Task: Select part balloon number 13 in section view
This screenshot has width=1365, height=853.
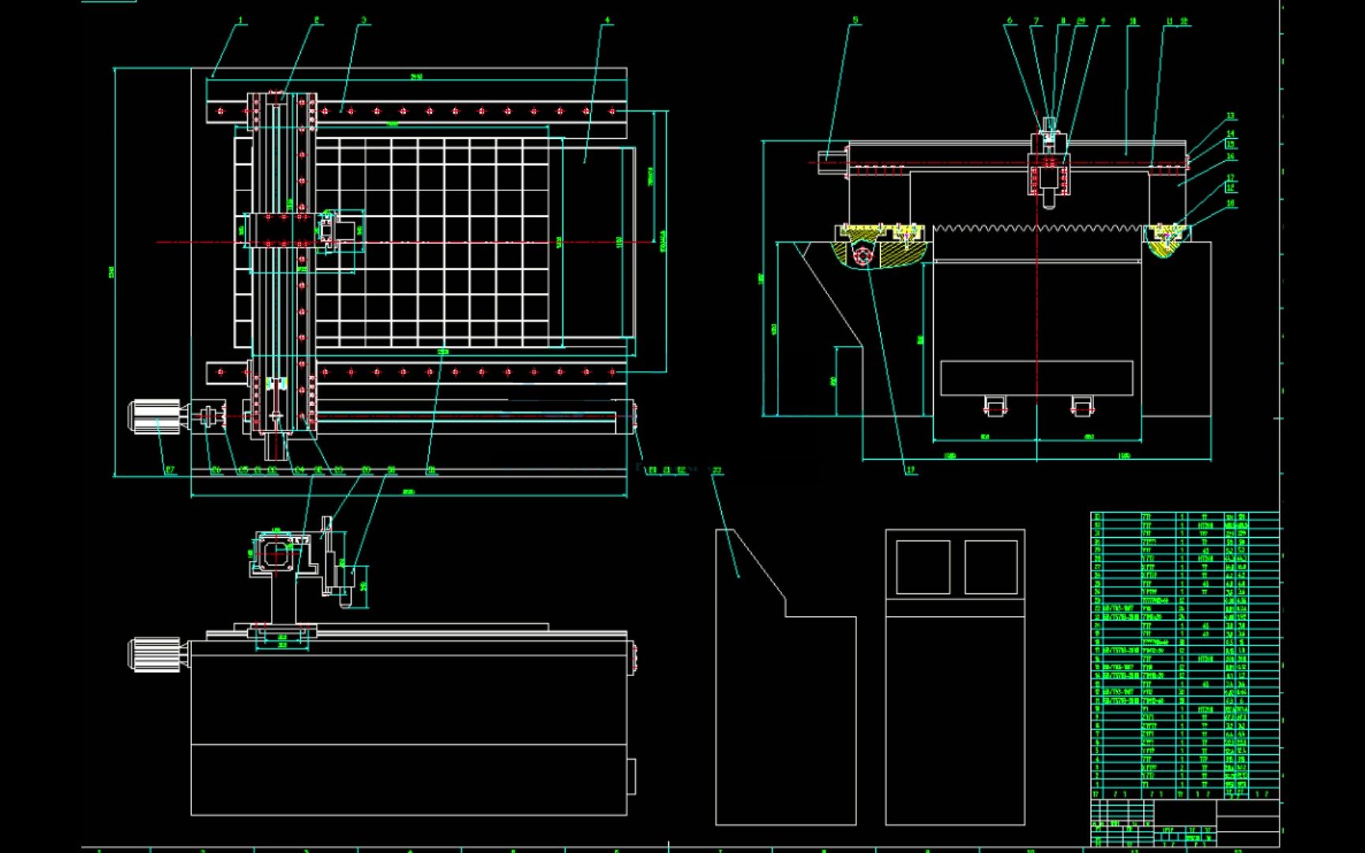Action: tap(1230, 116)
